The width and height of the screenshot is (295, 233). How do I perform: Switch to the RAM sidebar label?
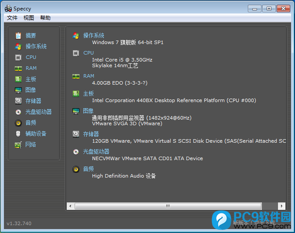coord(31,68)
